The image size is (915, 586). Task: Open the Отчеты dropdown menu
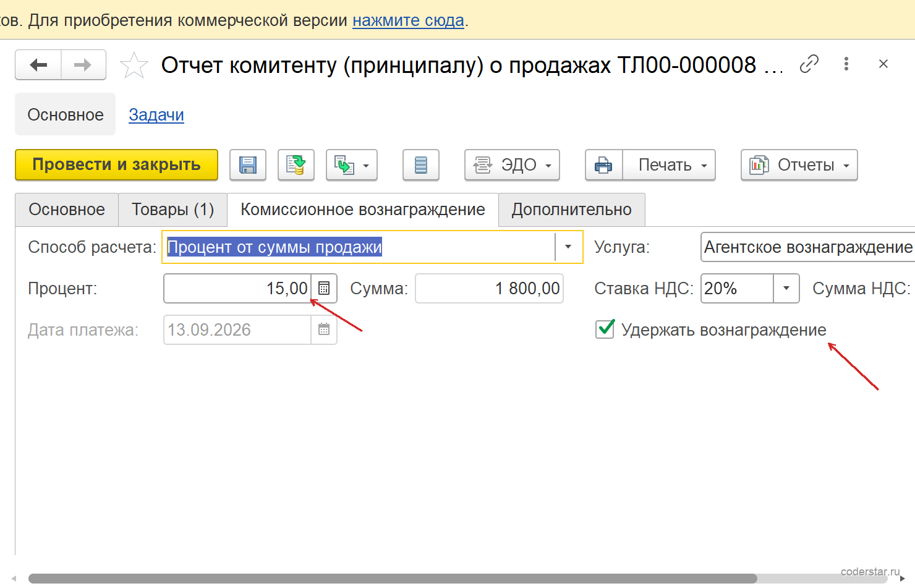click(x=799, y=165)
